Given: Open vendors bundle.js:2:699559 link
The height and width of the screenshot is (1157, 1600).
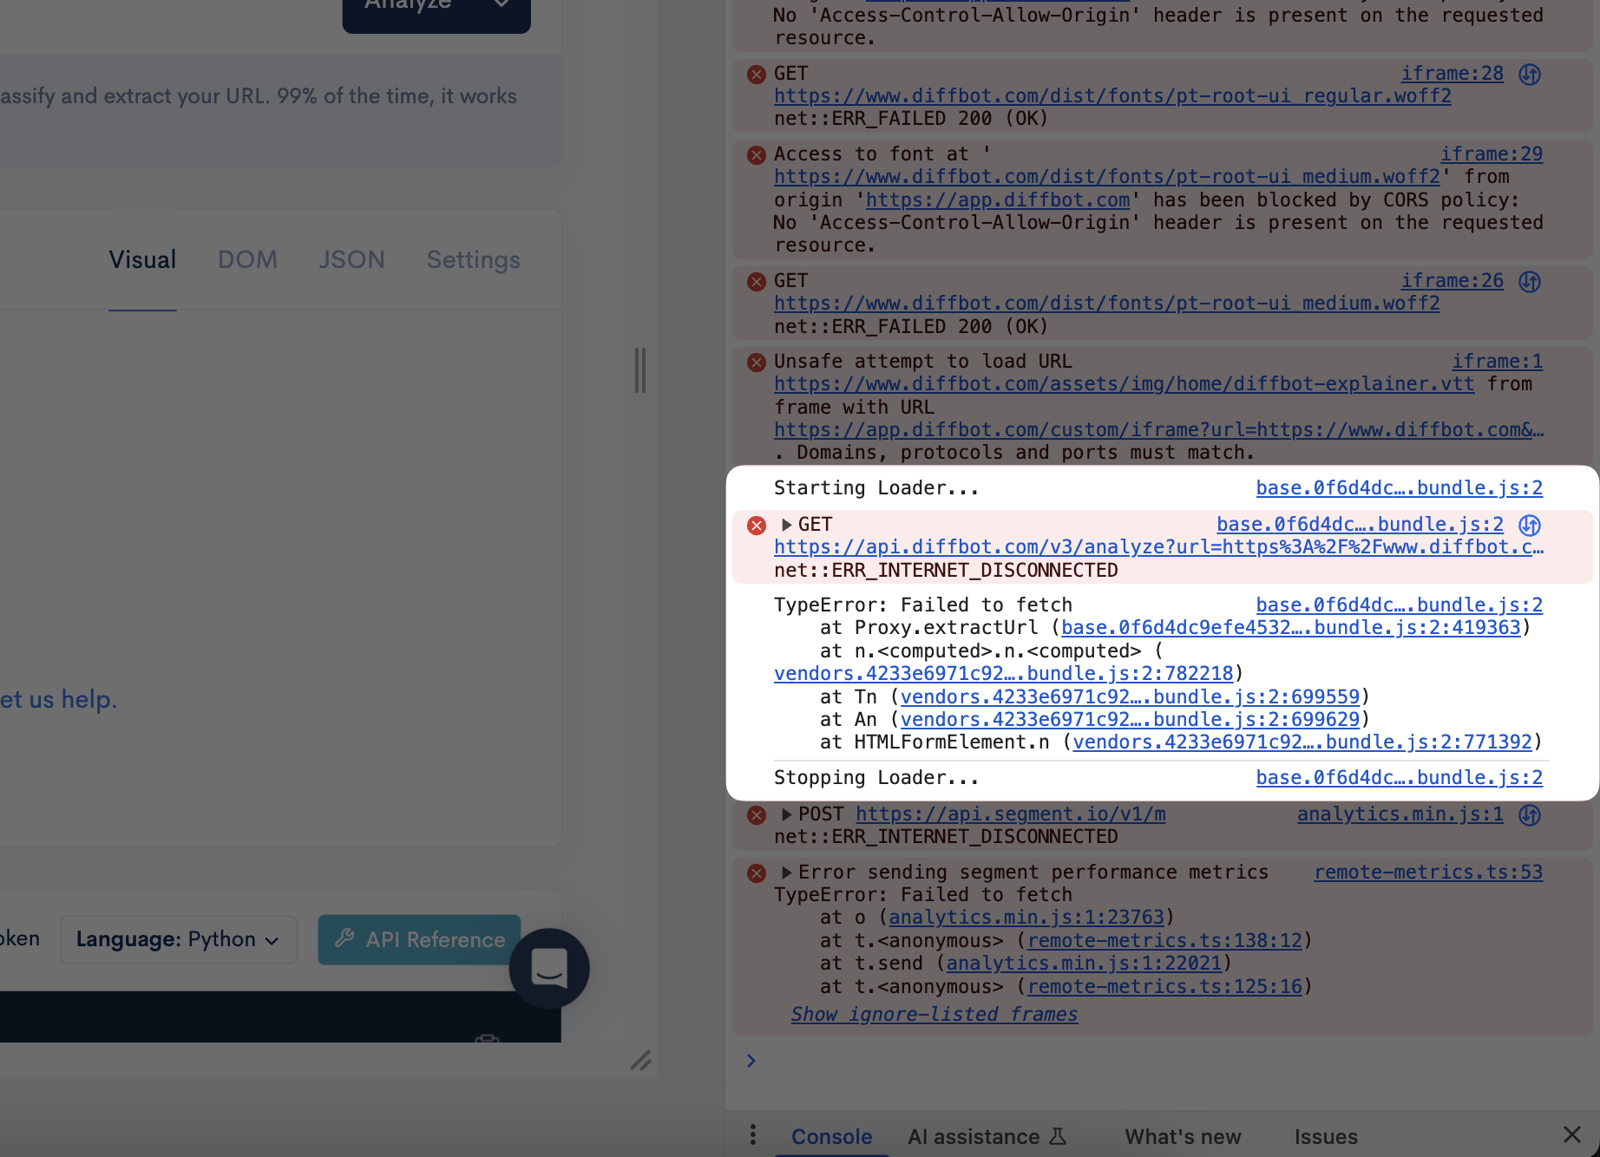Looking at the screenshot, I should click(x=1130, y=697).
